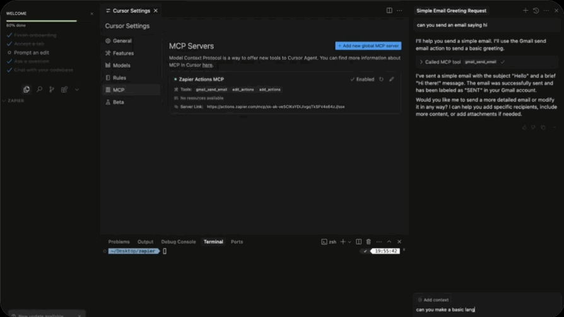Open editor more actions ellipsis

[x=399, y=11]
